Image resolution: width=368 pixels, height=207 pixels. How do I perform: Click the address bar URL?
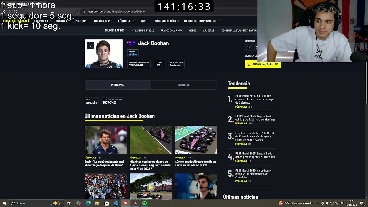[116, 11]
